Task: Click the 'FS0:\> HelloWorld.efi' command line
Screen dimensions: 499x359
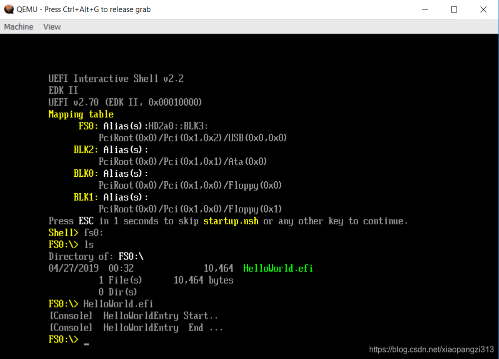Action: point(101,304)
